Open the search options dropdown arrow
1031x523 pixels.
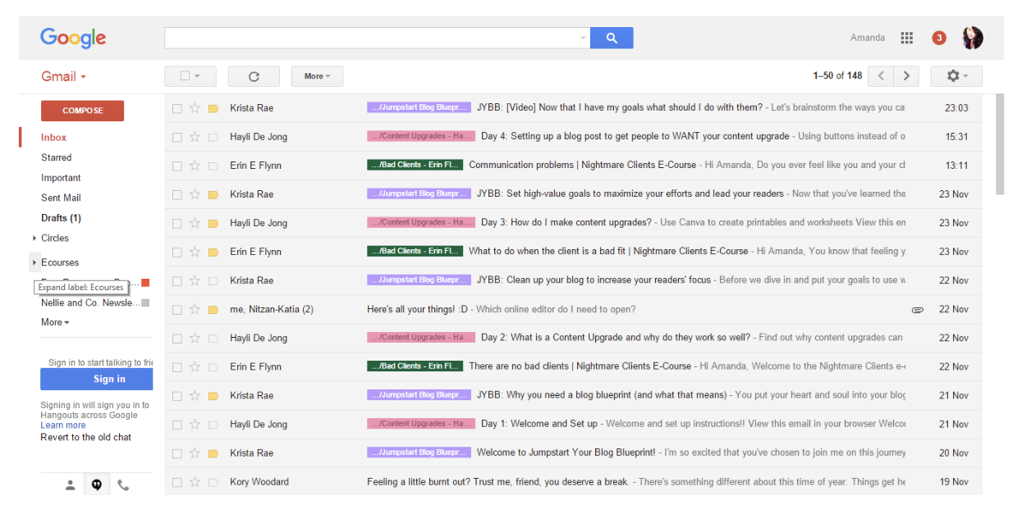click(583, 38)
